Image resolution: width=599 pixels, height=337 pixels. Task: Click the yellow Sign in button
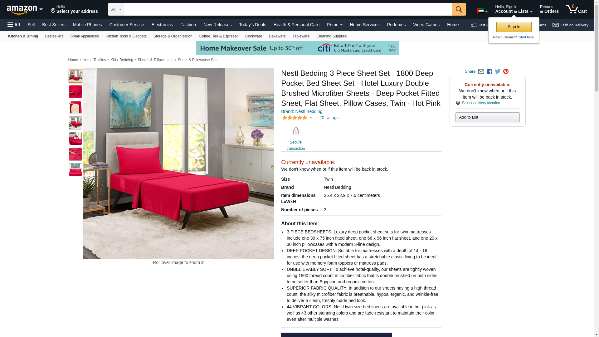pos(514,27)
